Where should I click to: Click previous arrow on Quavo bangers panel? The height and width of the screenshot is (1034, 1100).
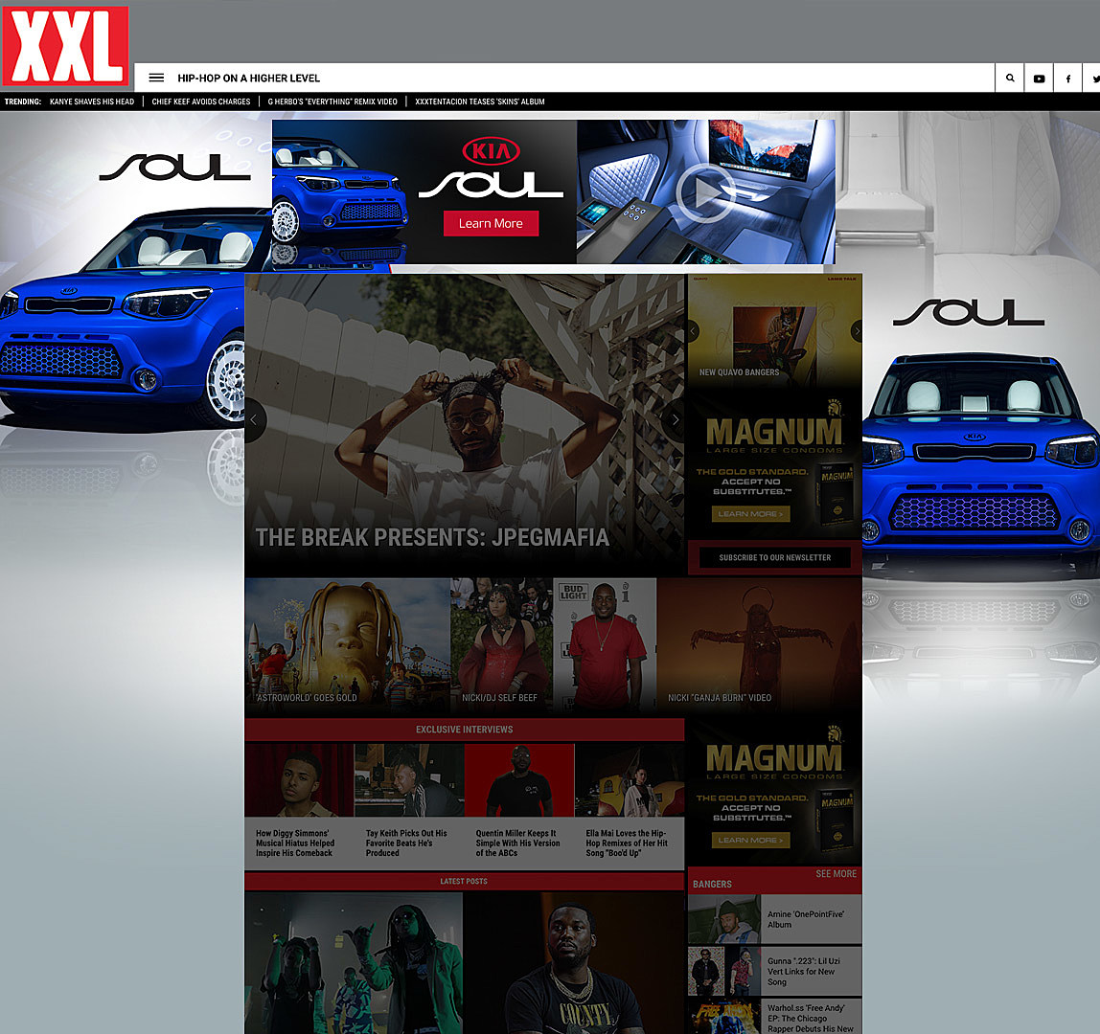[693, 331]
